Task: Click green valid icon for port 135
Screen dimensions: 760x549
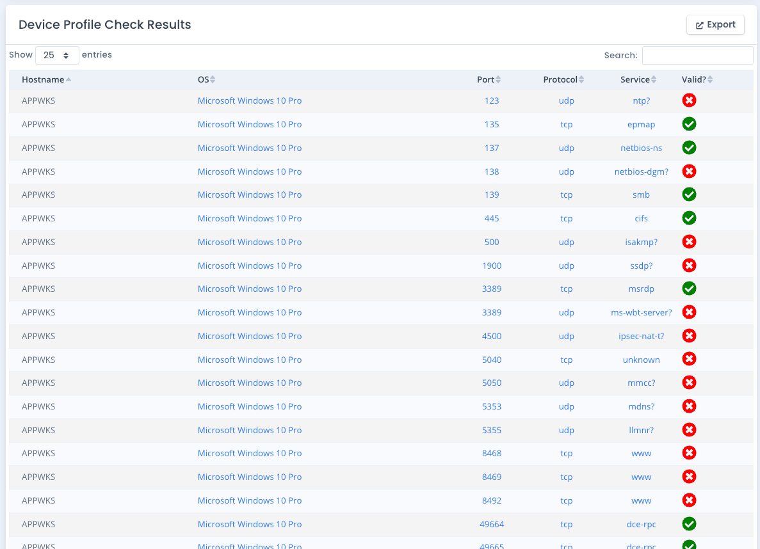Action: [689, 124]
